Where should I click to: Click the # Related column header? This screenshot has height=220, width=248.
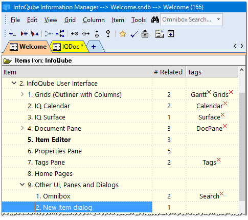coord(169,72)
